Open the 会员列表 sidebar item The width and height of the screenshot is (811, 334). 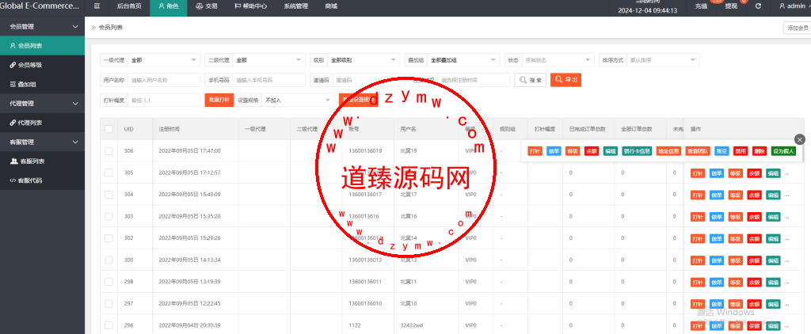click(x=43, y=45)
